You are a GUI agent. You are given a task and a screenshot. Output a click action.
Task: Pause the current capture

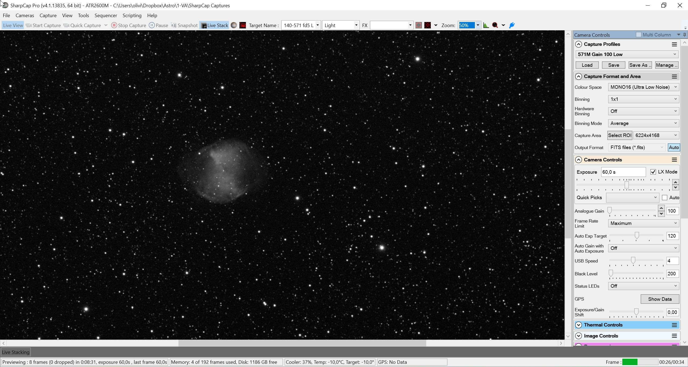[x=159, y=25]
